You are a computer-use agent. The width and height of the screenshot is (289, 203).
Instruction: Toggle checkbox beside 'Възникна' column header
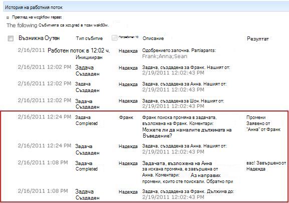tap(11, 38)
